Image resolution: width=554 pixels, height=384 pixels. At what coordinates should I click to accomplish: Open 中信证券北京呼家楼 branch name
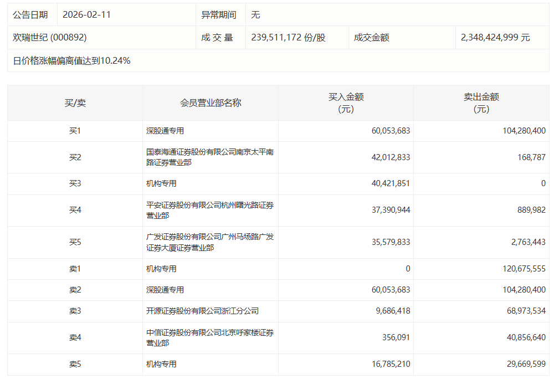(x=209, y=338)
